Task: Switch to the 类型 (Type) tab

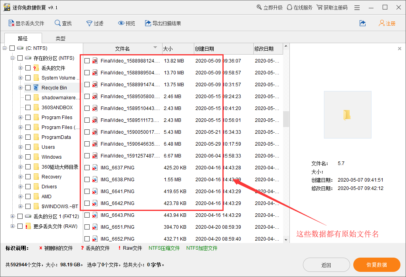Action: (x=60, y=38)
